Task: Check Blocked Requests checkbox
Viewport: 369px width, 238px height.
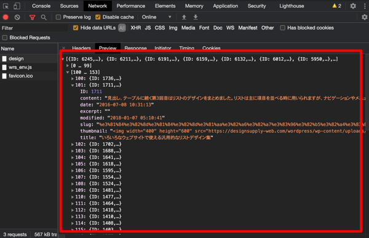Action: coord(5,38)
